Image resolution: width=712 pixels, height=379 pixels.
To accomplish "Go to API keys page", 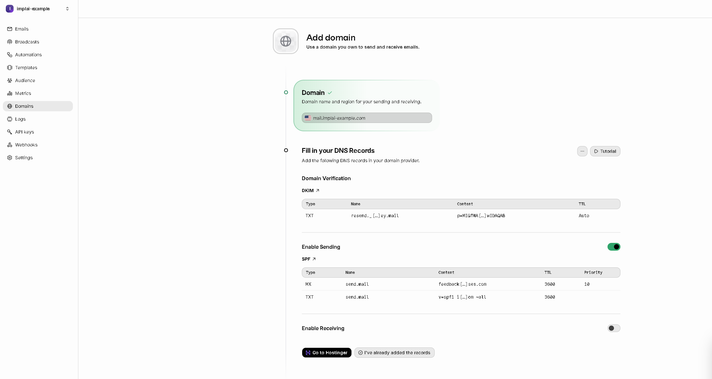I will [x=38, y=132].
